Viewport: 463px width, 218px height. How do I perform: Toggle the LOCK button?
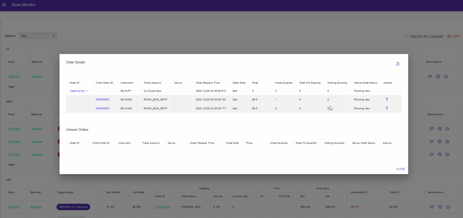tap(453, 36)
